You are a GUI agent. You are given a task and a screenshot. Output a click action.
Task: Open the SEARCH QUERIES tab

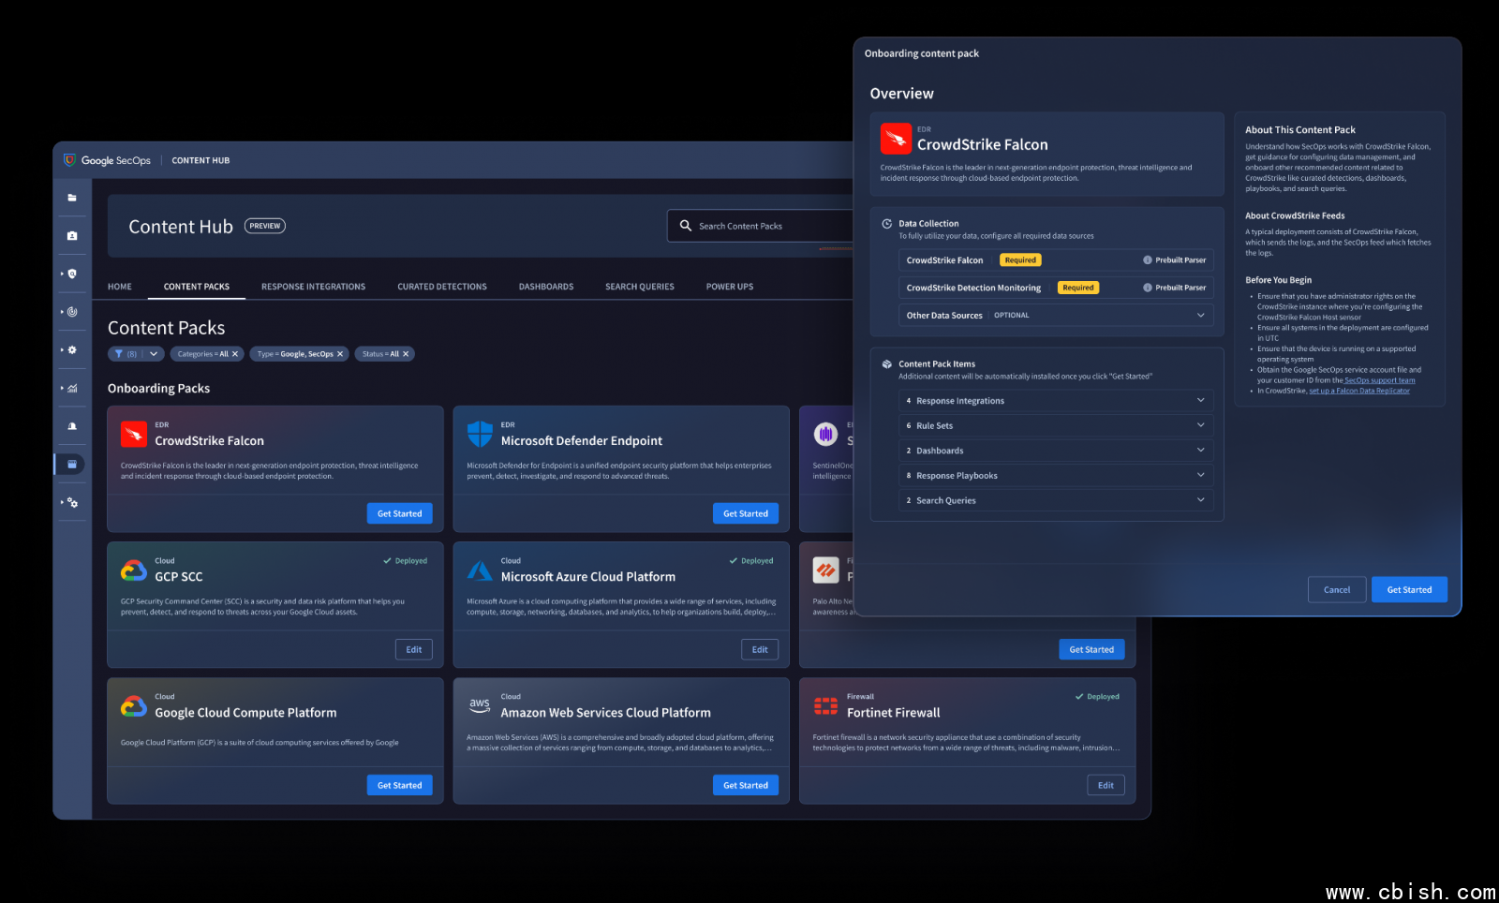pos(640,287)
